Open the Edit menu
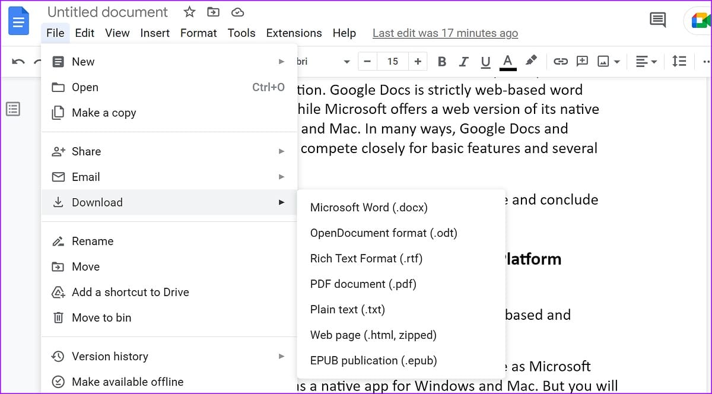Screen dimensions: 712x394 (85, 33)
